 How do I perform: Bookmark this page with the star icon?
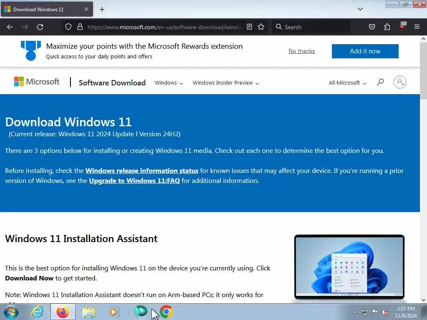(x=261, y=27)
